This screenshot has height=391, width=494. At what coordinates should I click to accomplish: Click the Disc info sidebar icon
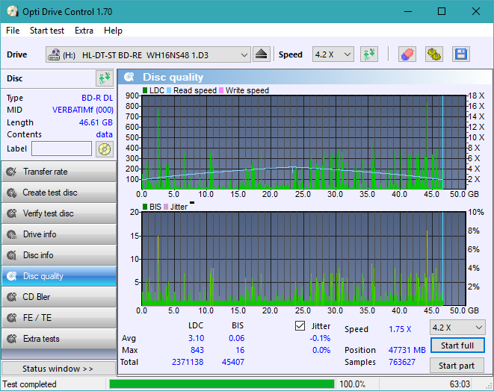pyautogui.click(x=12, y=255)
